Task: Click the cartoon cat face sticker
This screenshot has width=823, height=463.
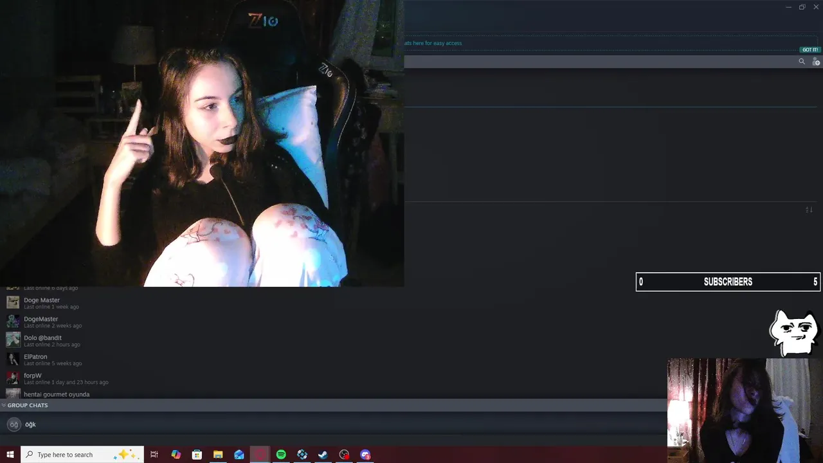Action: pyautogui.click(x=795, y=332)
